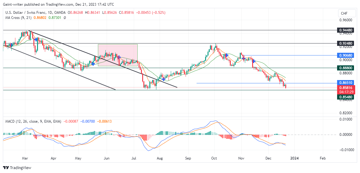Image resolution: width=360 pixels, height=173 pixels.
Task: Click the orange MA value 0.86802
Action: [x=40, y=18]
